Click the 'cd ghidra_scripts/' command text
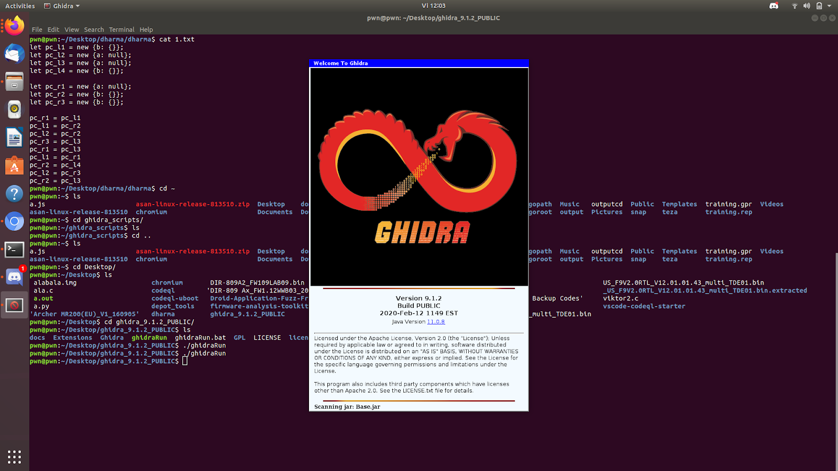838x471 pixels. click(x=108, y=220)
